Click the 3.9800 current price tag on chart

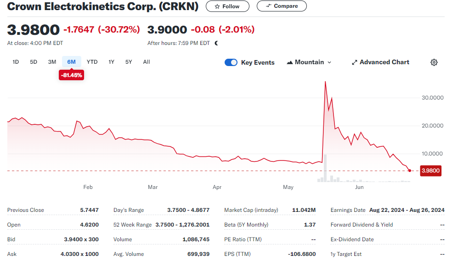point(431,171)
